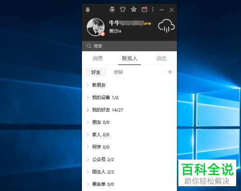Click the 同学 0/0 label
Screen dimensions: 241x191
click(101, 147)
